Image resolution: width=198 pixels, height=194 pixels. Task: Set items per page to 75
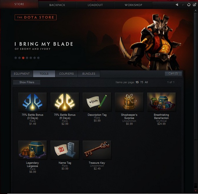tap(142, 82)
